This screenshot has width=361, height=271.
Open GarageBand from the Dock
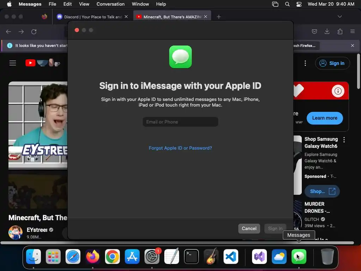211,257
